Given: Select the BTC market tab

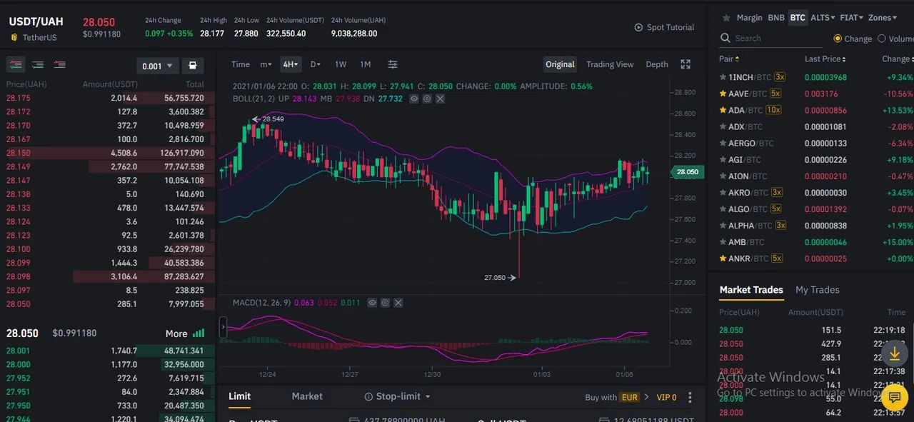Looking at the screenshot, I should [x=798, y=18].
